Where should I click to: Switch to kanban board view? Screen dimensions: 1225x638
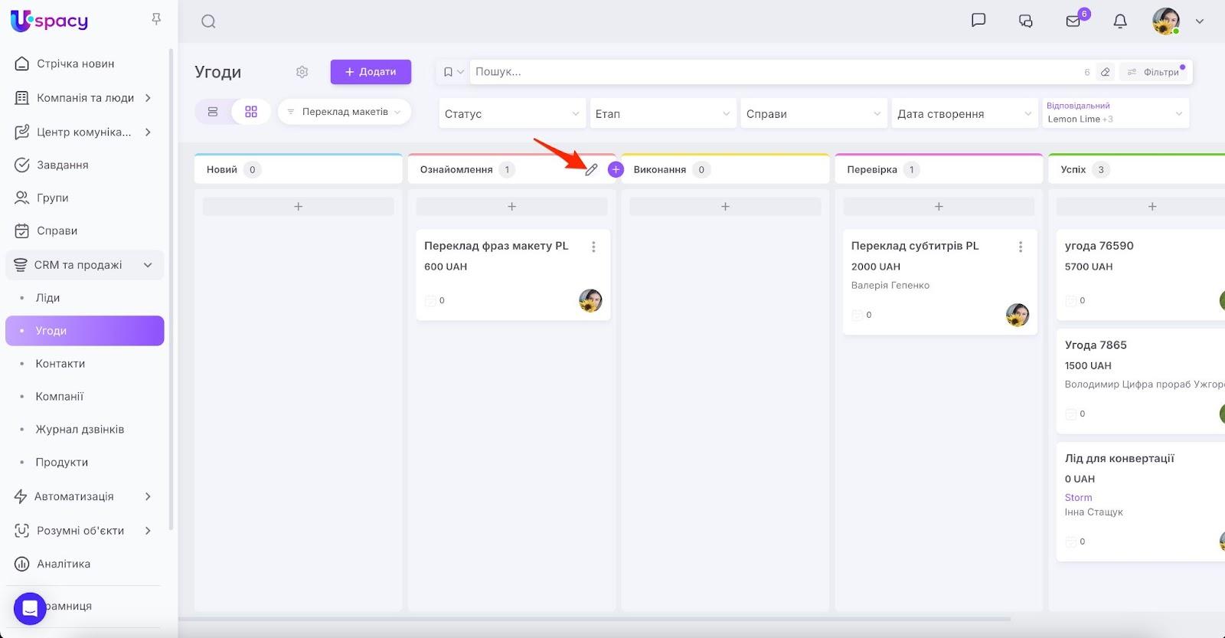(251, 112)
